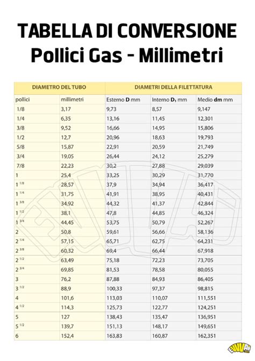Viewport: 255px width, 361px height.
Task: Select the 162,351 Medio value
Action: pos(207,336)
